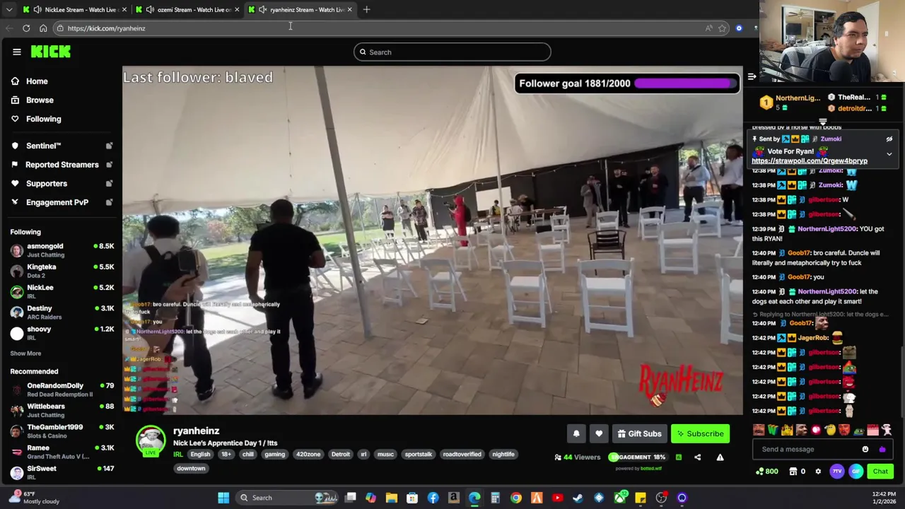
Task: Open the chat shop icon showing 0
Action: point(798,472)
